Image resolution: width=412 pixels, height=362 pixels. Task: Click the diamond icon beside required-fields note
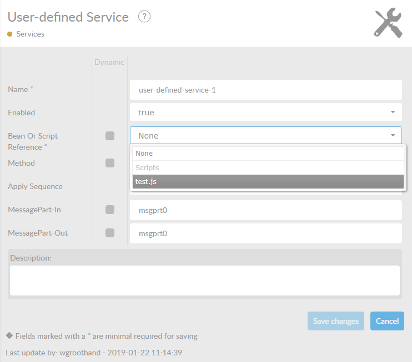pyautogui.click(x=9, y=335)
